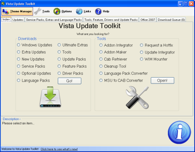Select the Language Packs radio button
Screen dimensions: 195x152
(x=18, y=80)
